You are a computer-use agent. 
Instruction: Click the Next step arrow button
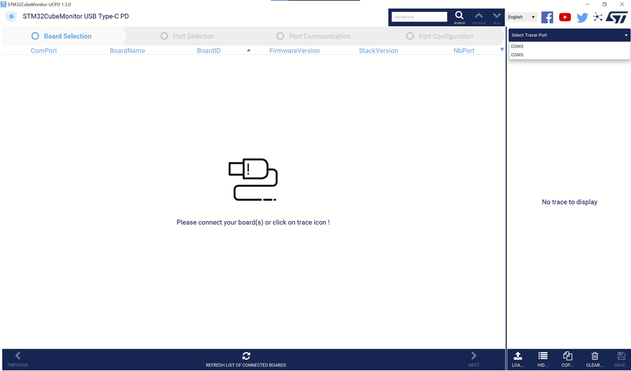point(474,360)
